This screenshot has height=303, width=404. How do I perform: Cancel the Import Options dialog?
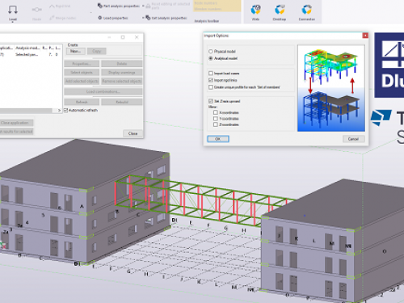pyautogui.click(x=354, y=139)
